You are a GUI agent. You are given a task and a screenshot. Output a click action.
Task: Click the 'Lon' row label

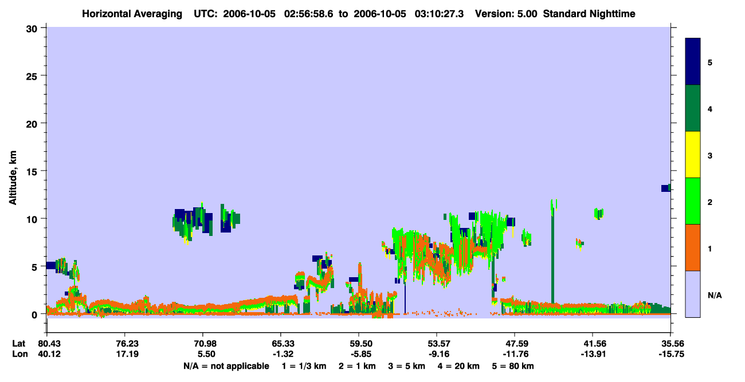click(19, 354)
